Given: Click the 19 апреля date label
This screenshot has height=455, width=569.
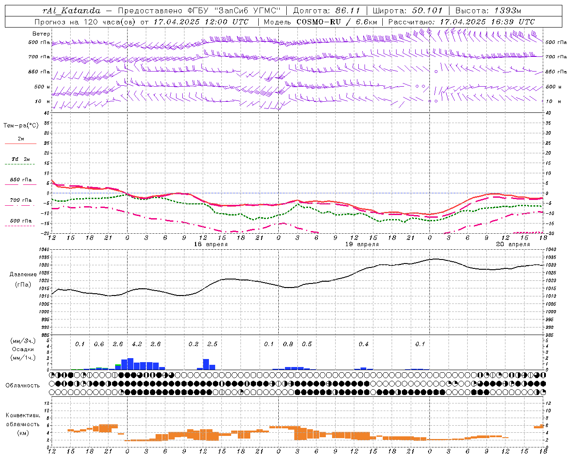Looking at the screenshot, I should pos(362,244).
